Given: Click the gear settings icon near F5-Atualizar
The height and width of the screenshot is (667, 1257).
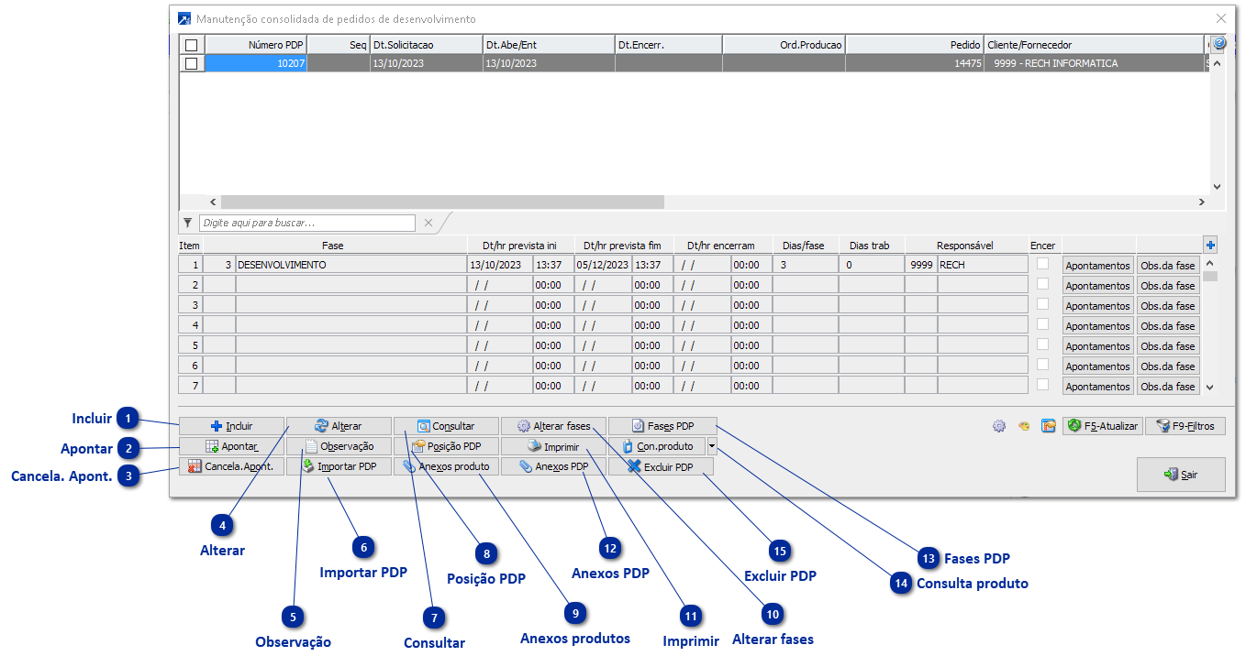Looking at the screenshot, I should point(999,426).
